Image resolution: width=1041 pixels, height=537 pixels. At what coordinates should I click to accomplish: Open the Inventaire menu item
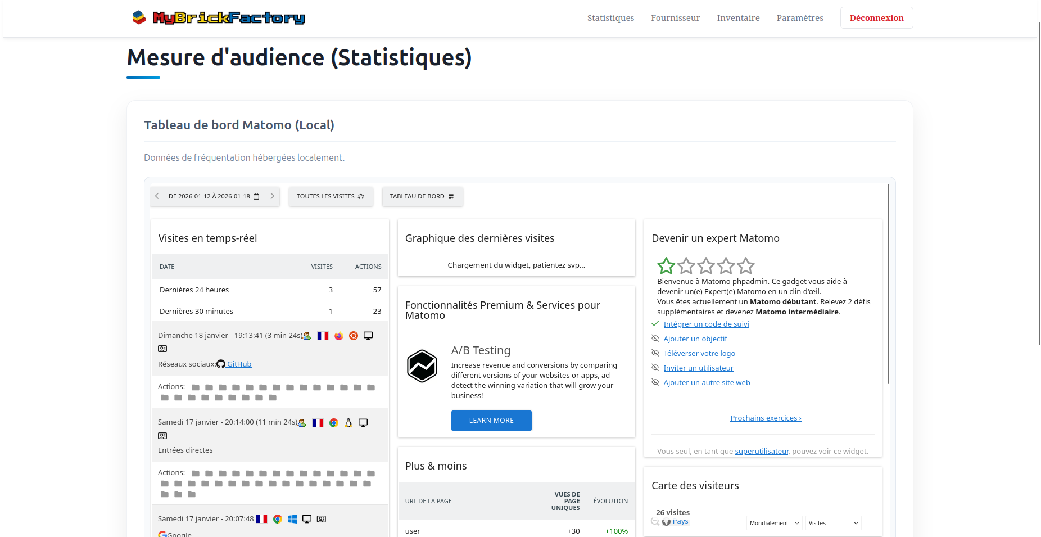[738, 18]
